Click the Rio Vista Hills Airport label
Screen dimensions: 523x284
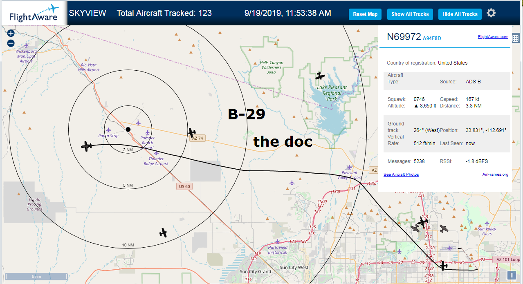pos(89,67)
